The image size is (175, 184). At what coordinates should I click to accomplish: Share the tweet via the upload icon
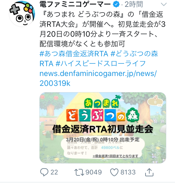tap(149, 172)
